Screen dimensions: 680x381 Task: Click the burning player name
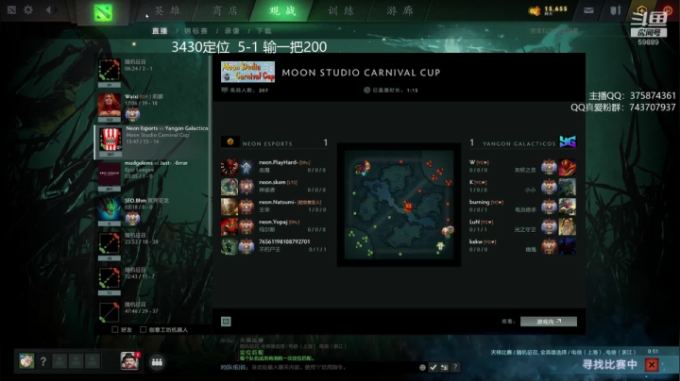click(x=479, y=202)
